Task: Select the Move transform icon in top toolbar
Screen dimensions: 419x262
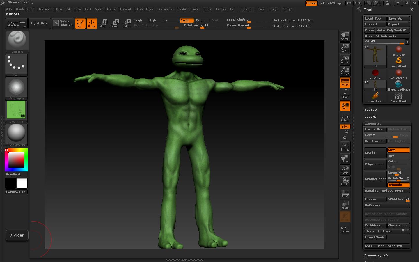Action: point(103,23)
